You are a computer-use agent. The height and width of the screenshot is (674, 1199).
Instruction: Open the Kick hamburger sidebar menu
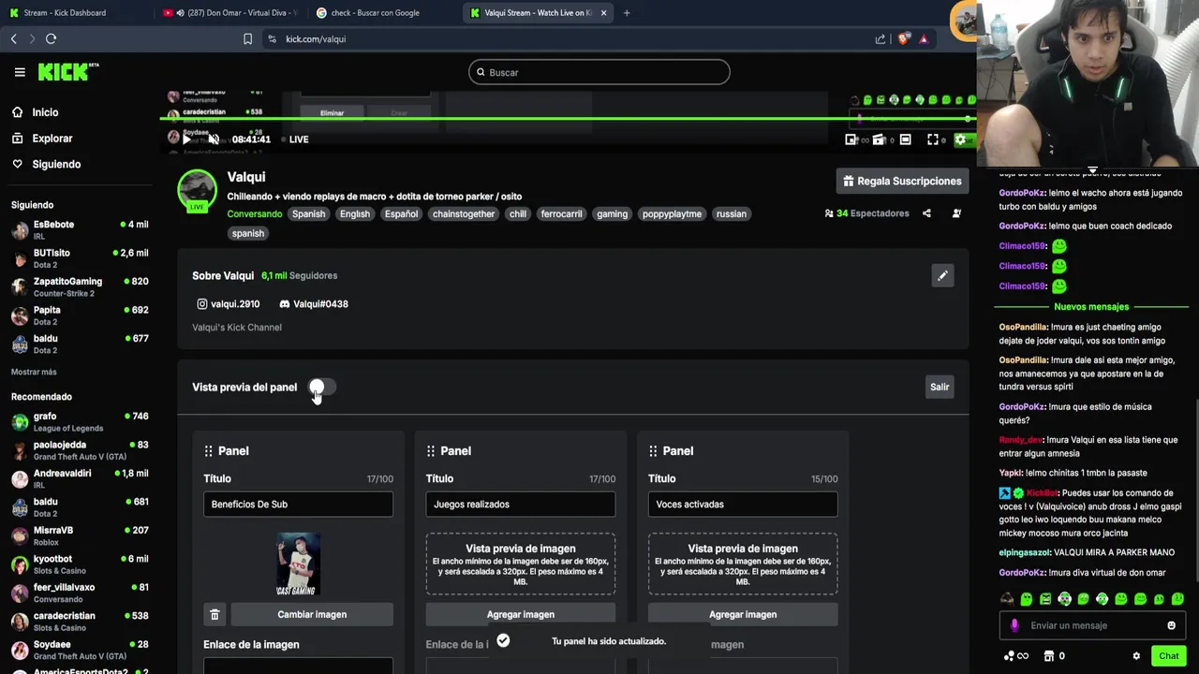coord(20,72)
